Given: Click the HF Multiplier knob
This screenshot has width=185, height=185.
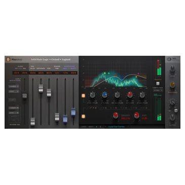Looking at the screenshot, I should [142, 95].
